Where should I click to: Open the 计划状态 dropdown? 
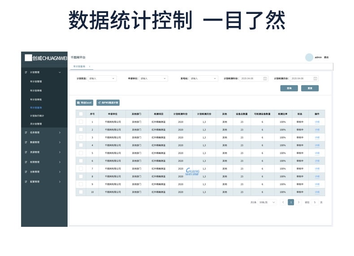point(102,78)
